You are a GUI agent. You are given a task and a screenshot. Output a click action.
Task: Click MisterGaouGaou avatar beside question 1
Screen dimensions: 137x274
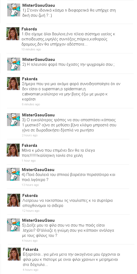point(14,10)
